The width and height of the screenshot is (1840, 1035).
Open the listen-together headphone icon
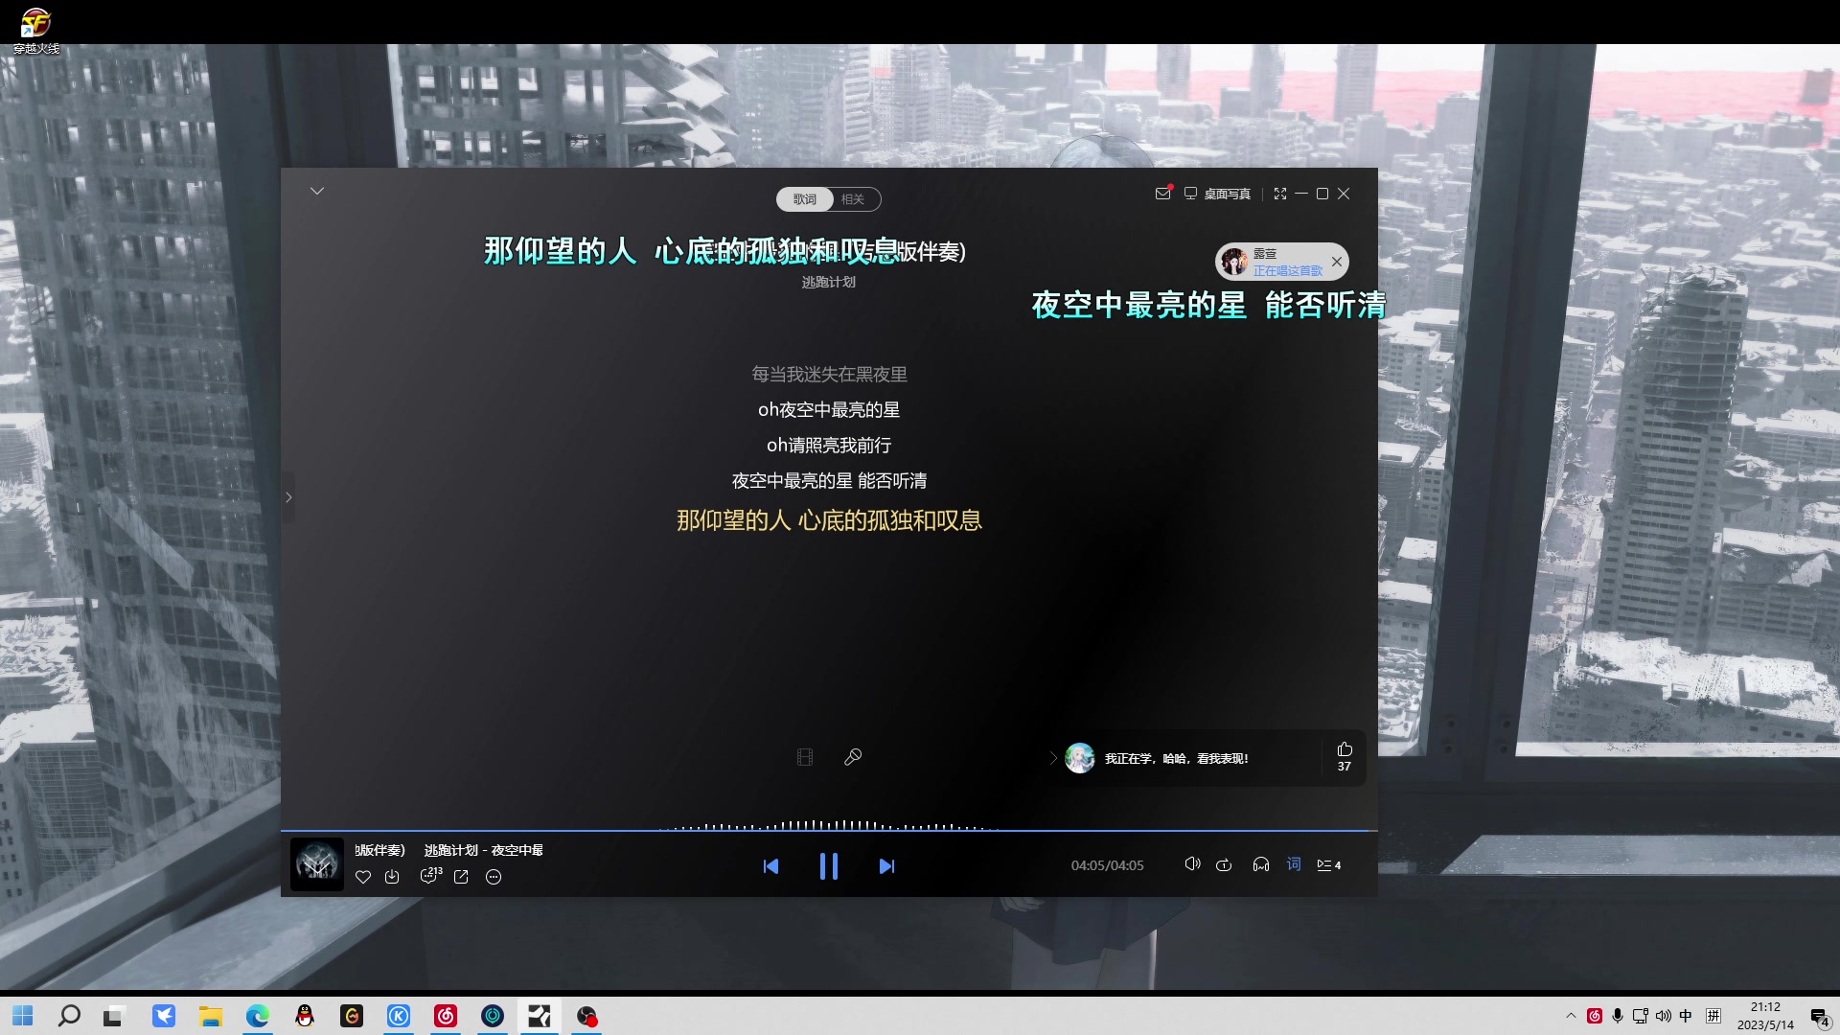point(1261,864)
